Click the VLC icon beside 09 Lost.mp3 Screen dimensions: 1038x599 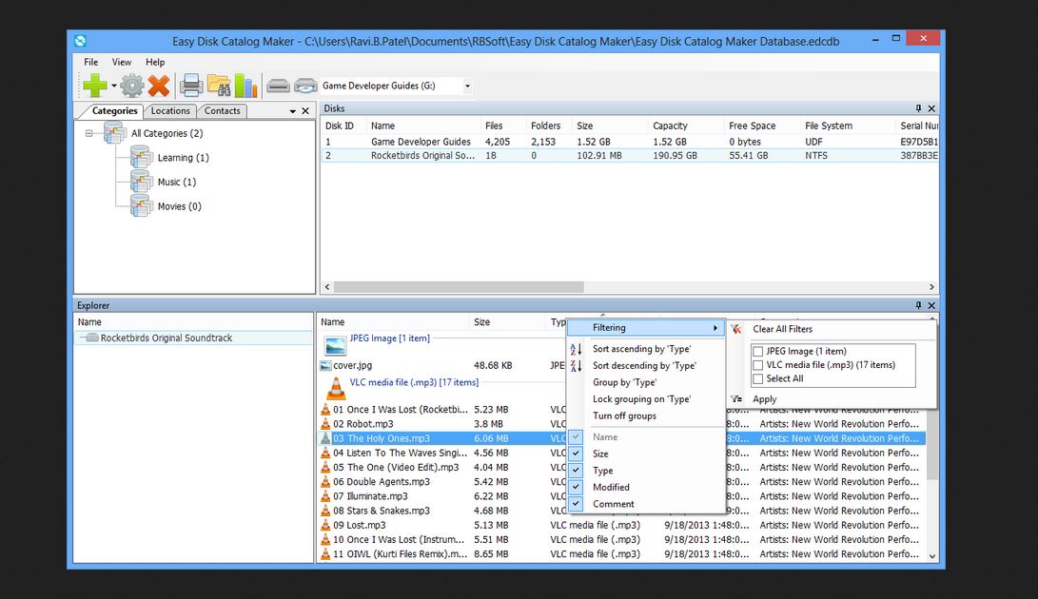point(325,525)
